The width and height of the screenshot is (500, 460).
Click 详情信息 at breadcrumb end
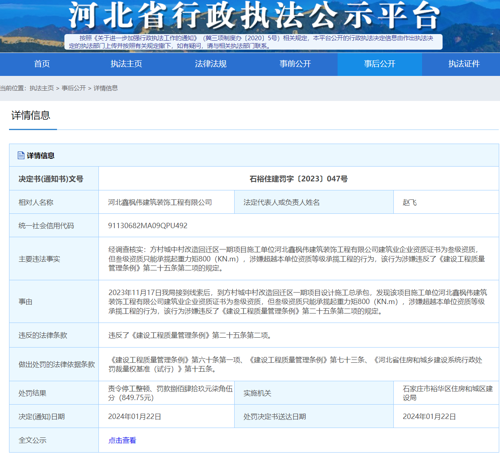click(x=106, y=88)
